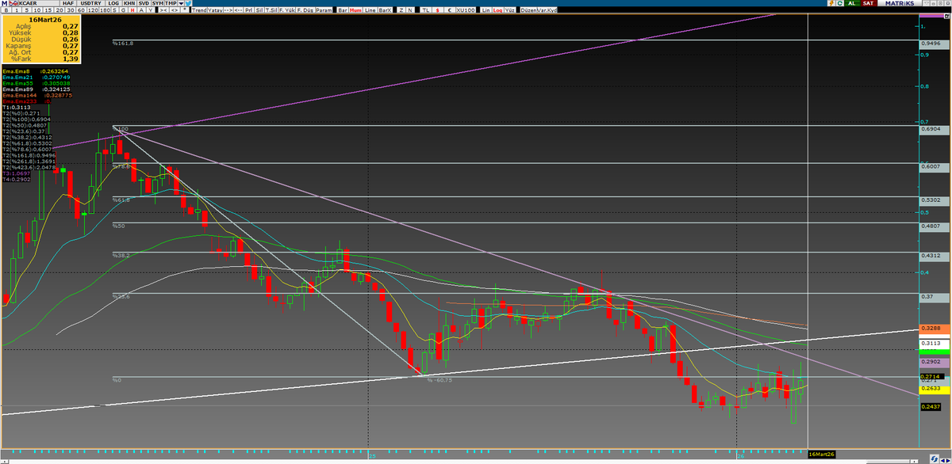Select Yüz percentage scale

tap(509, 10)
